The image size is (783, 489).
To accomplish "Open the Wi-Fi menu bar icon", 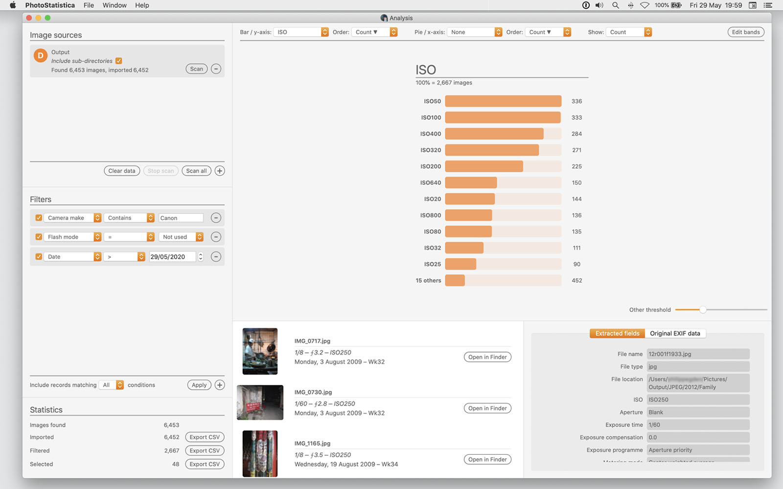I will click(645, 5).
